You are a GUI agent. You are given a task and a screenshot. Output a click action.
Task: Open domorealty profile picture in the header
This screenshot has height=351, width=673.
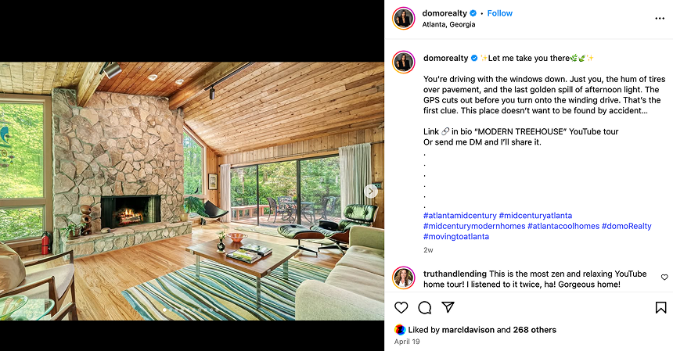(x=404, y=19)
